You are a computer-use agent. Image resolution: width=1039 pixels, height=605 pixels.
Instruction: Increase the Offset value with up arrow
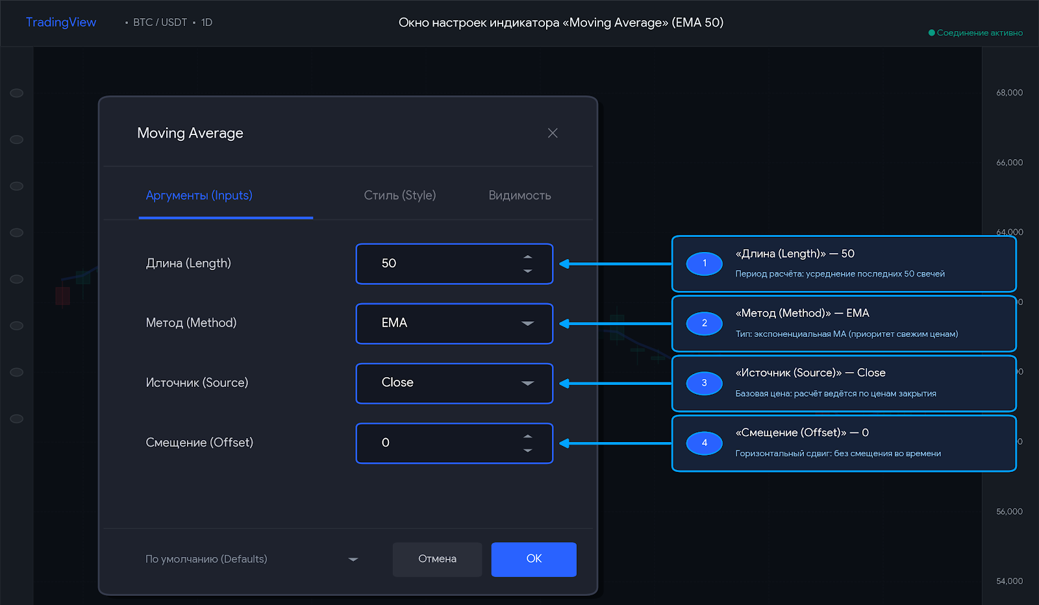(528, 436)
